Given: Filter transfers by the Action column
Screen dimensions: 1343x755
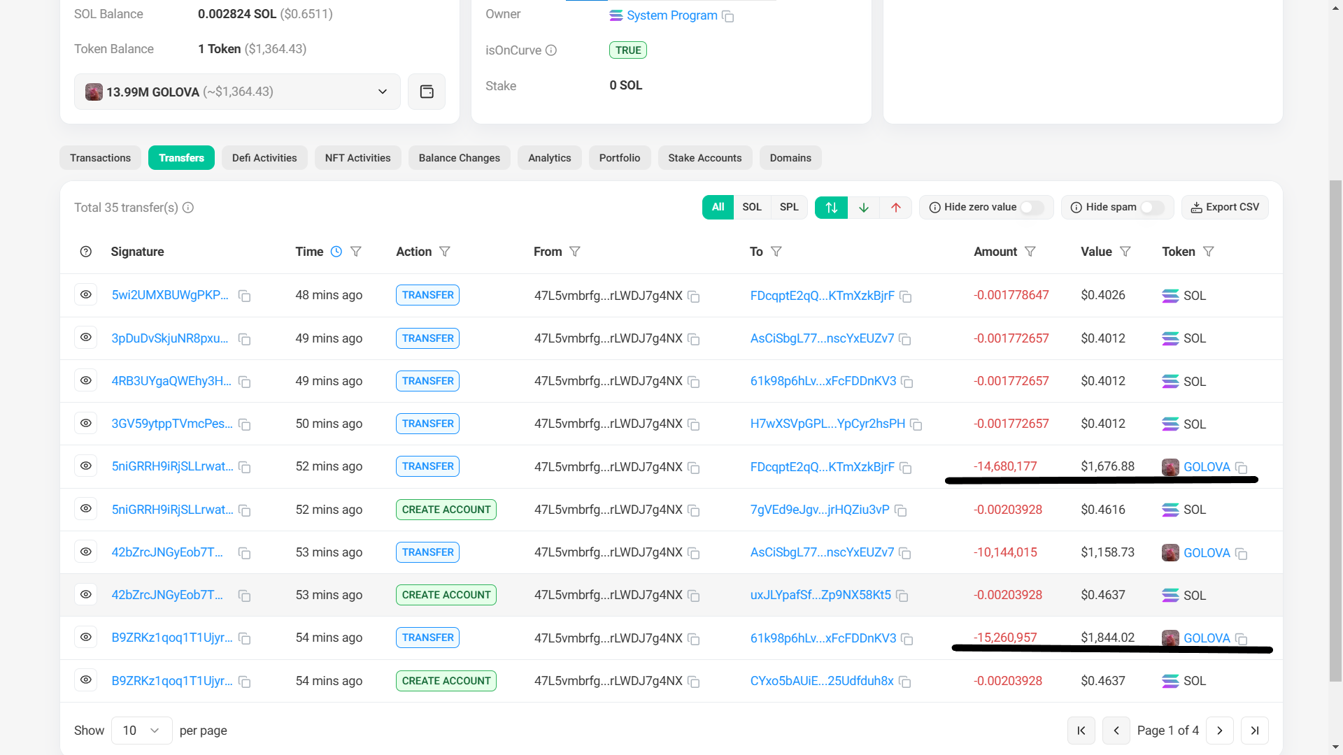Looking at the screenshot, I should pyautogui.click(x=445, y=252).
